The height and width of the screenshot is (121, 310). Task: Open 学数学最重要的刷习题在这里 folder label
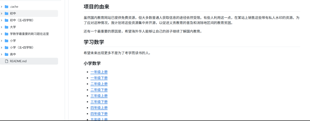click(x=29, y=34)
